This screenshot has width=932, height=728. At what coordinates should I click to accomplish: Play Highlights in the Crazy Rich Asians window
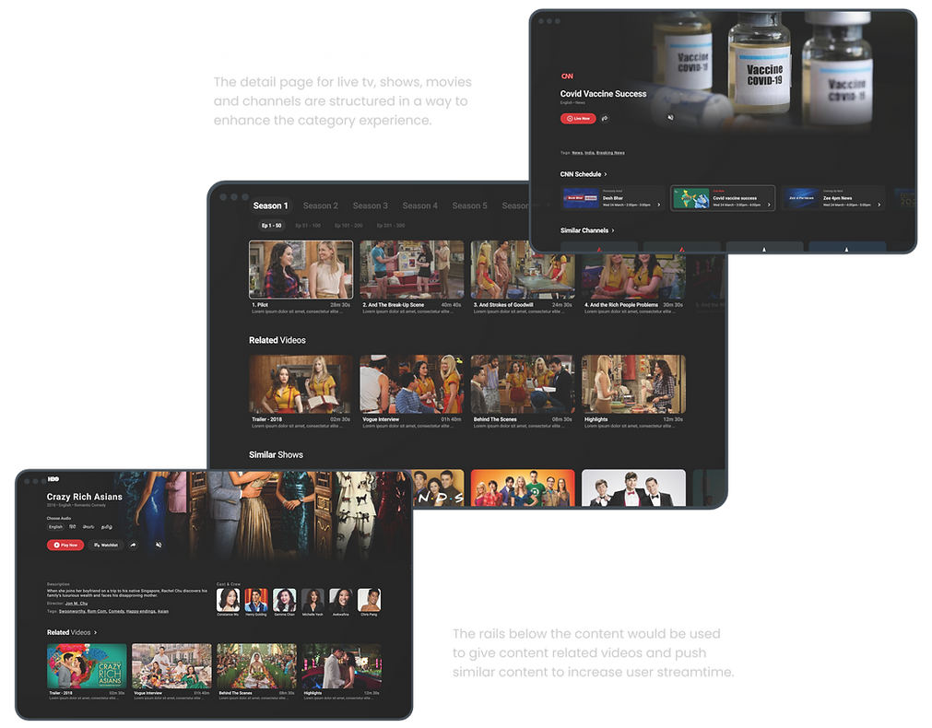click(342, 665)
